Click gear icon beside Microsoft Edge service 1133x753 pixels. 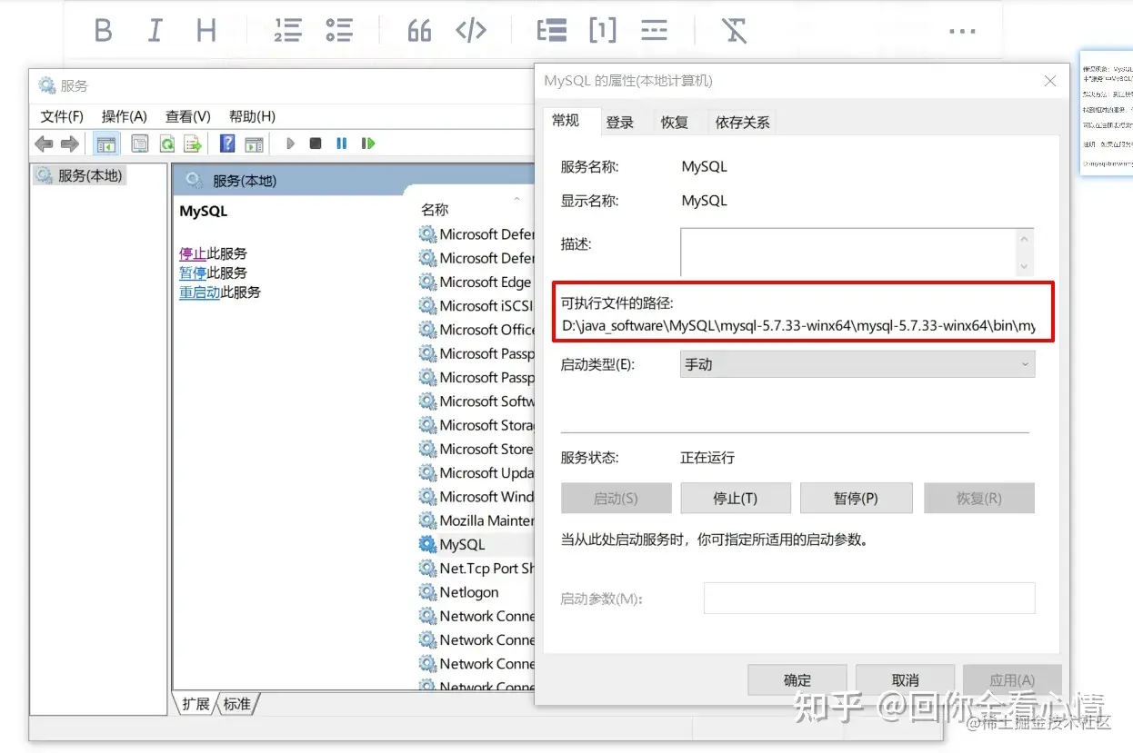pos(427,282)
